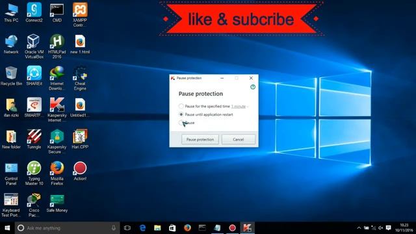Launch Cisco Packet Tracer shortcut

pos(34,205)
